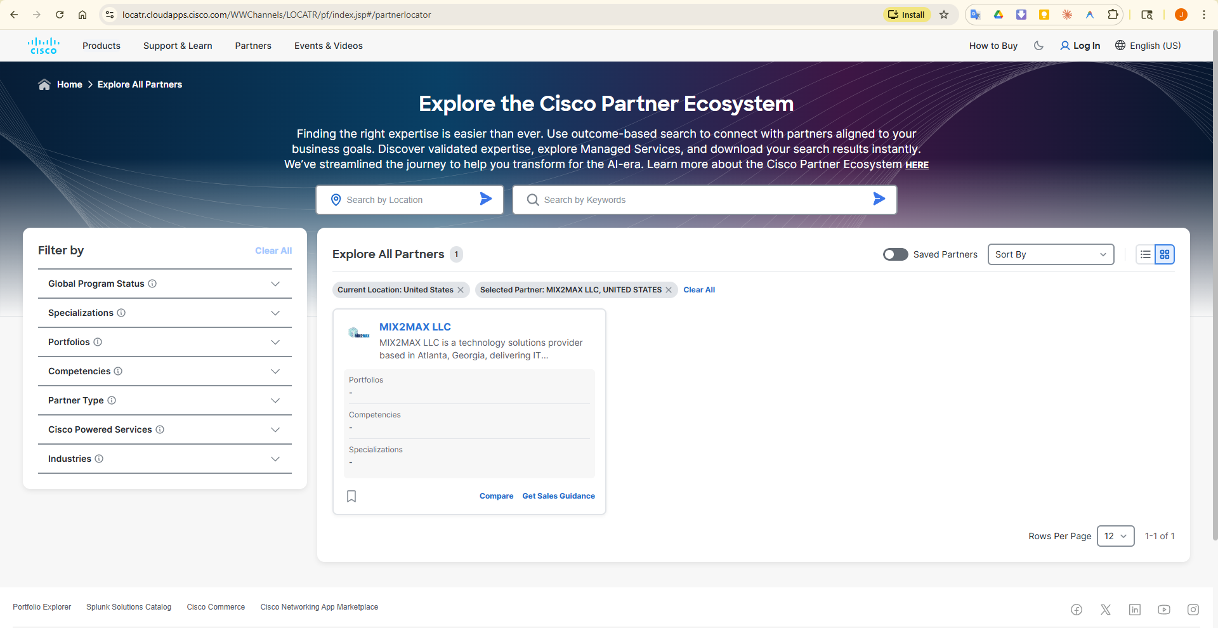Image resolution: width=1218 pixels, height=628 pixels.
Task: Open the Log In user icon
Action: point(1064,45)
